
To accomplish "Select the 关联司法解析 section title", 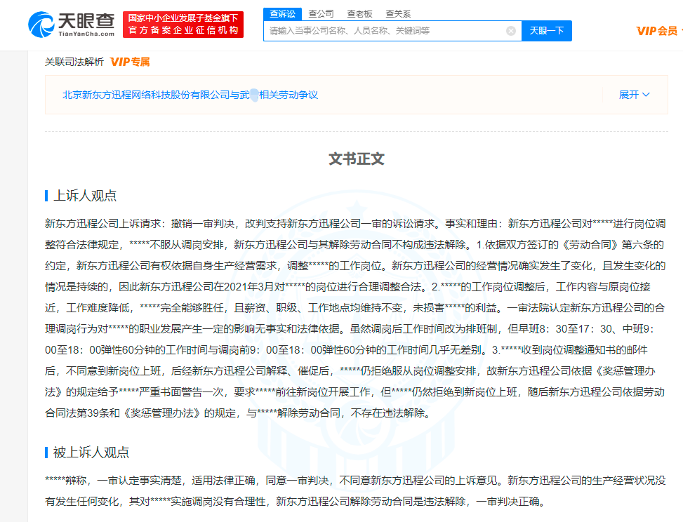I will point(74,62).
